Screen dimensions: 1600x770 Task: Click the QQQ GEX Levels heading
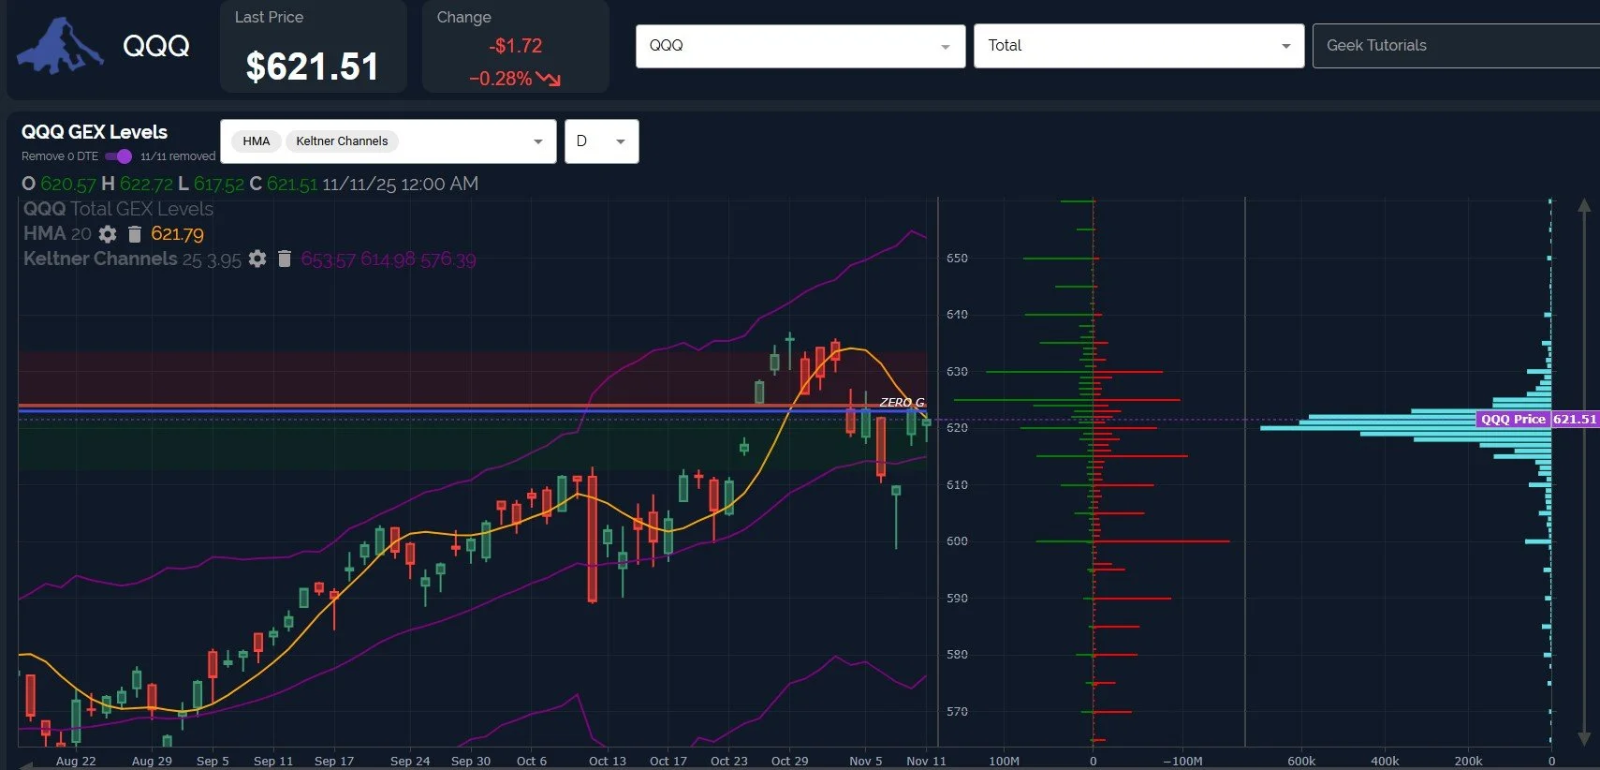[95, 132]
